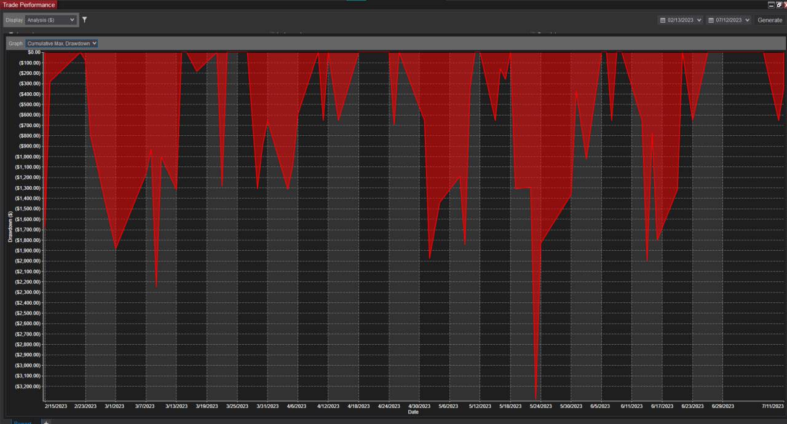Click the deepest drawdown spike near 5/24/2023
Screen dimensions: 787x424
coord(536,396)
